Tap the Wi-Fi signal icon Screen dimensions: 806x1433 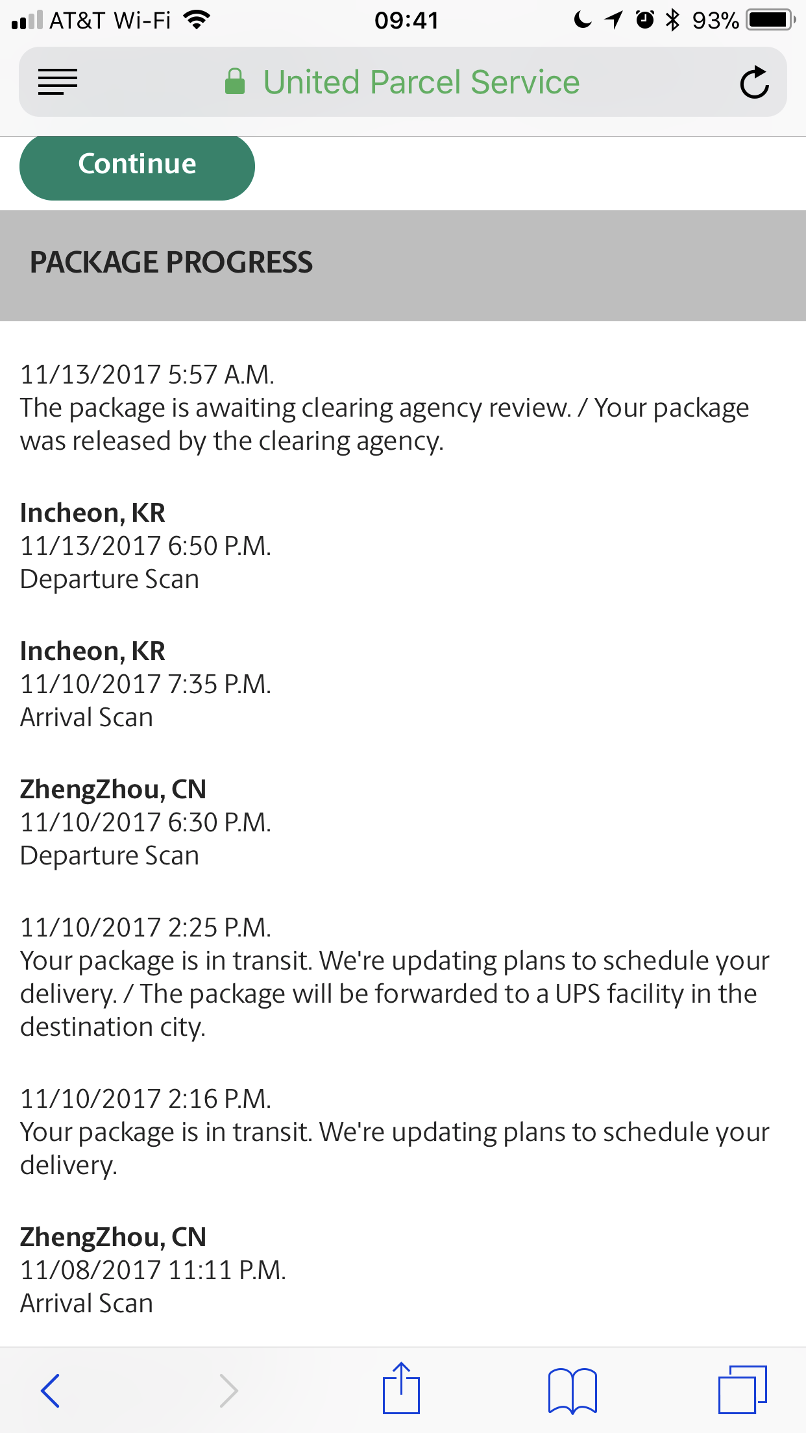point(197,20)
